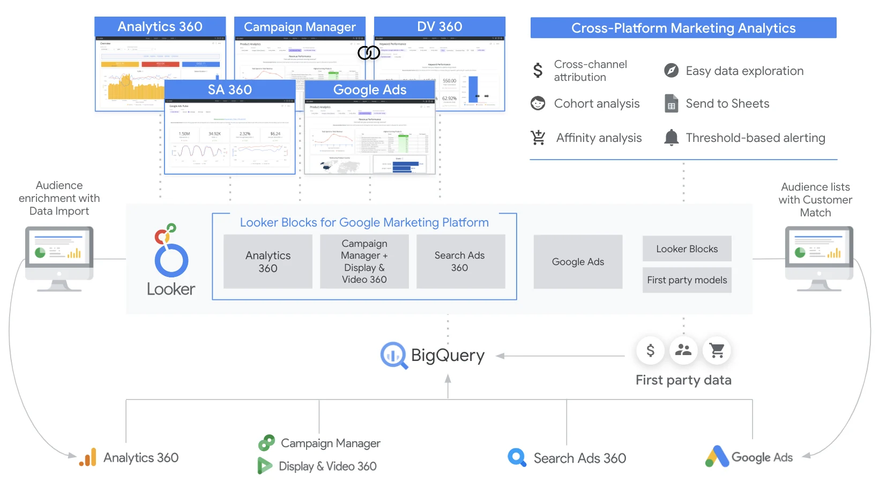Click the DV 360 title bar
This screenshot has width=879, height=482.
tap(439, 26)
